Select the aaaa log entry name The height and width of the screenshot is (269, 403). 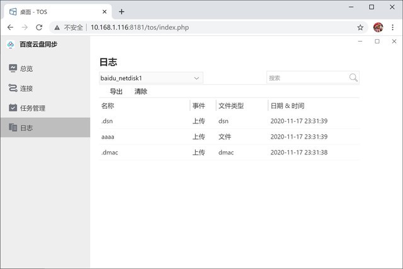pos(108,137)
